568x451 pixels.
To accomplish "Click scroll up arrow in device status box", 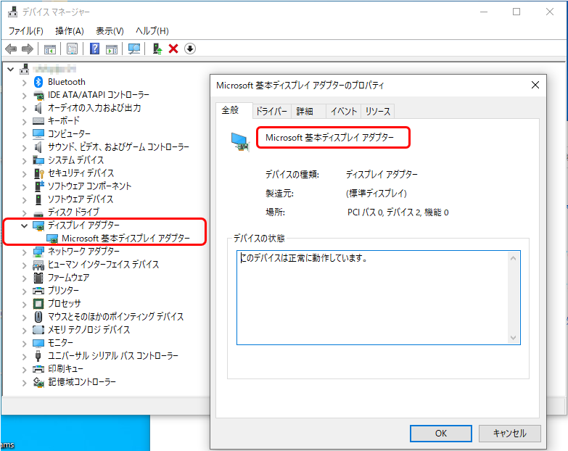I will 513,258.
